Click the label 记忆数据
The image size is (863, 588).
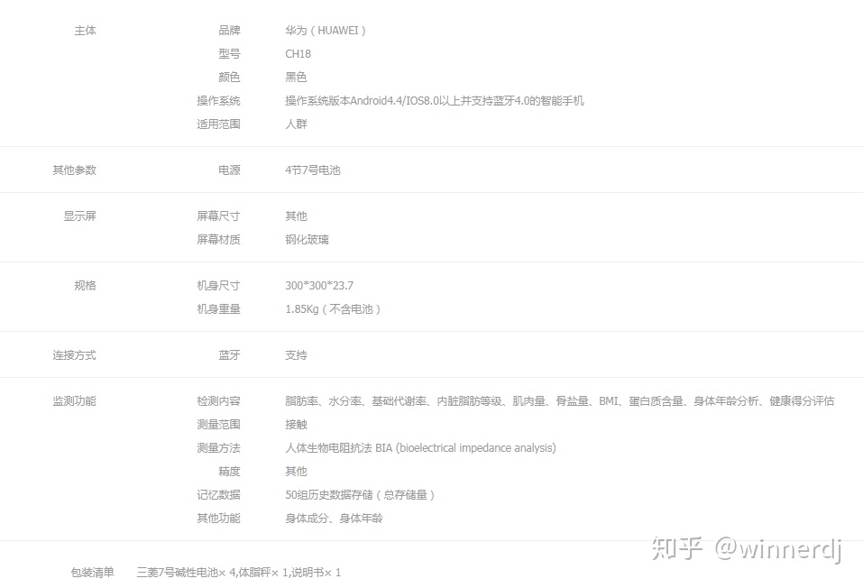(218, 495)
